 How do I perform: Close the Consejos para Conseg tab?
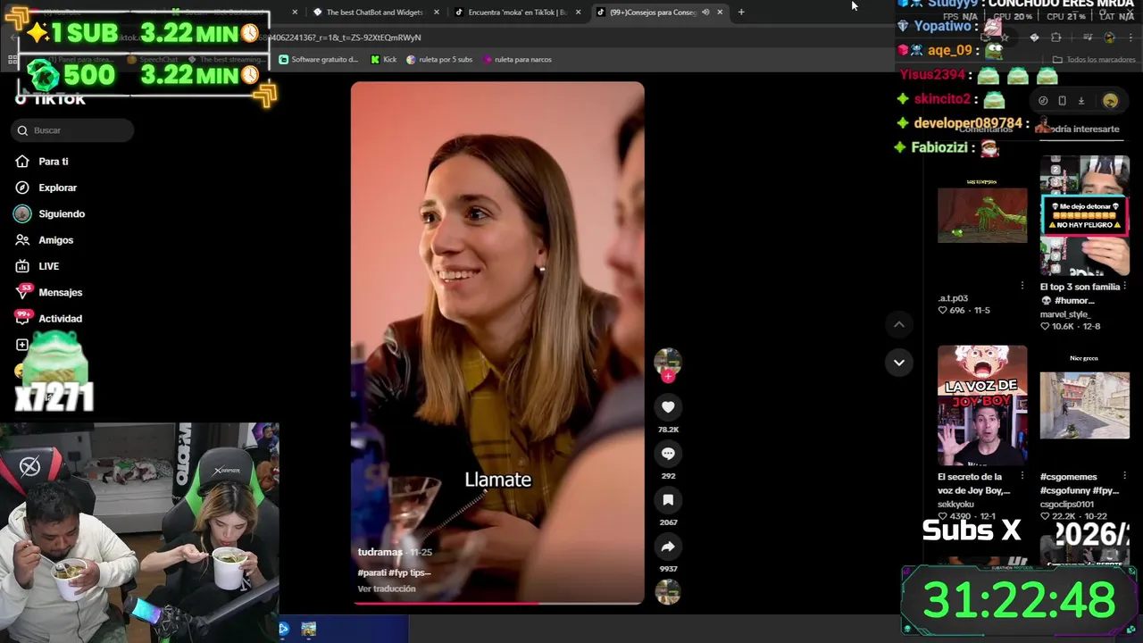pyautogui.click(x=720, y=13)
